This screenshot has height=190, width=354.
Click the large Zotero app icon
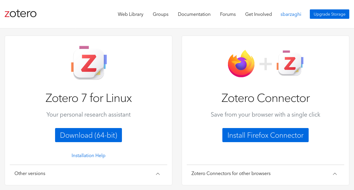(x=89, y=63)
